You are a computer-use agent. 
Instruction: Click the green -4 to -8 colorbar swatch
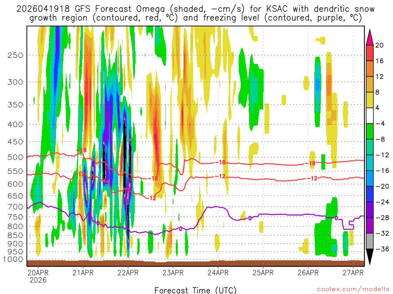pyautogui.click(x=370, y=131)
